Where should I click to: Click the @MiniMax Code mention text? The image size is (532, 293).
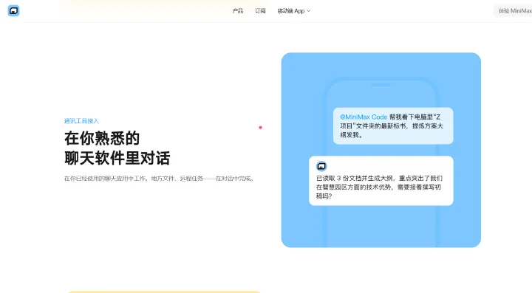[x=364, y=117]
